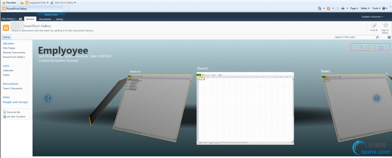The height and width of the screenshot is (158, 392).
Task: Open People and Groups
Action: click(x=15, y=102)
